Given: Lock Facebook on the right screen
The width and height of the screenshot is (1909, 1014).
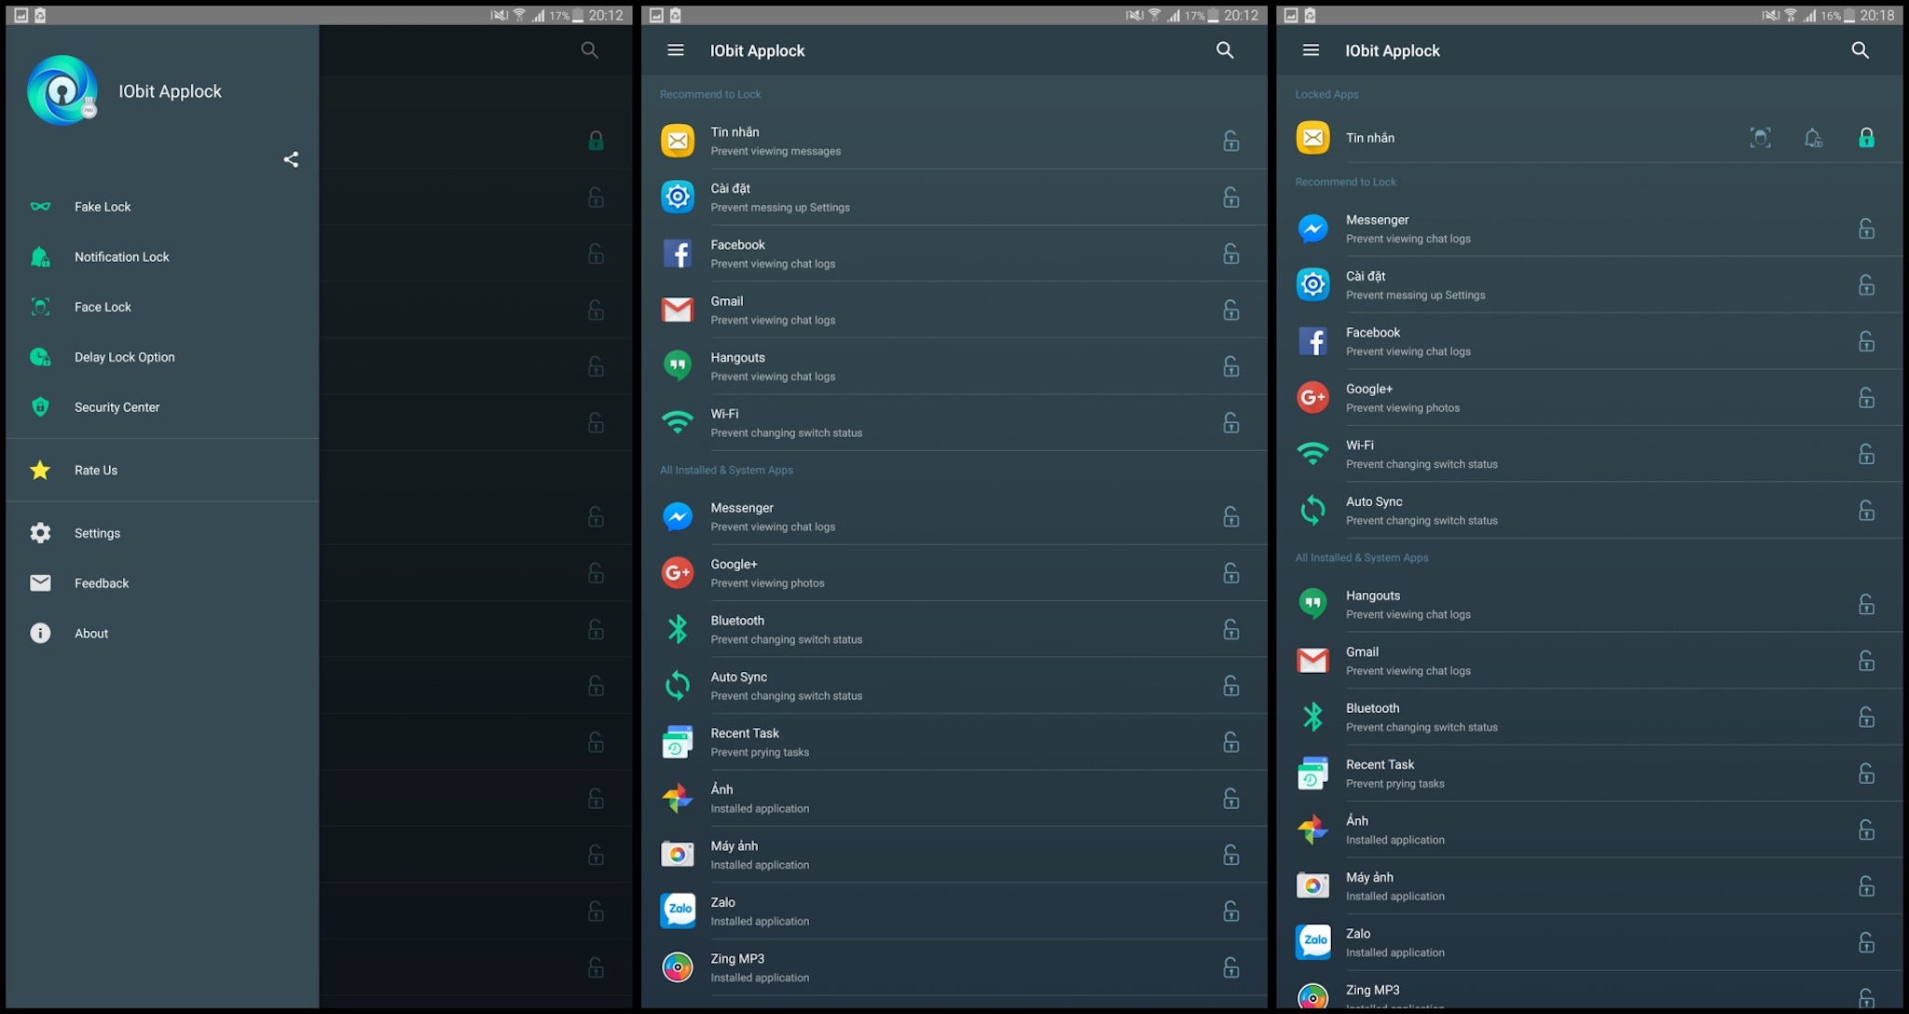Looking at the screenshot, I should coord(1866,341).
